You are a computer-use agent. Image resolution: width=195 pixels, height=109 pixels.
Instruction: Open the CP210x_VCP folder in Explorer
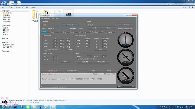(35, 16)
